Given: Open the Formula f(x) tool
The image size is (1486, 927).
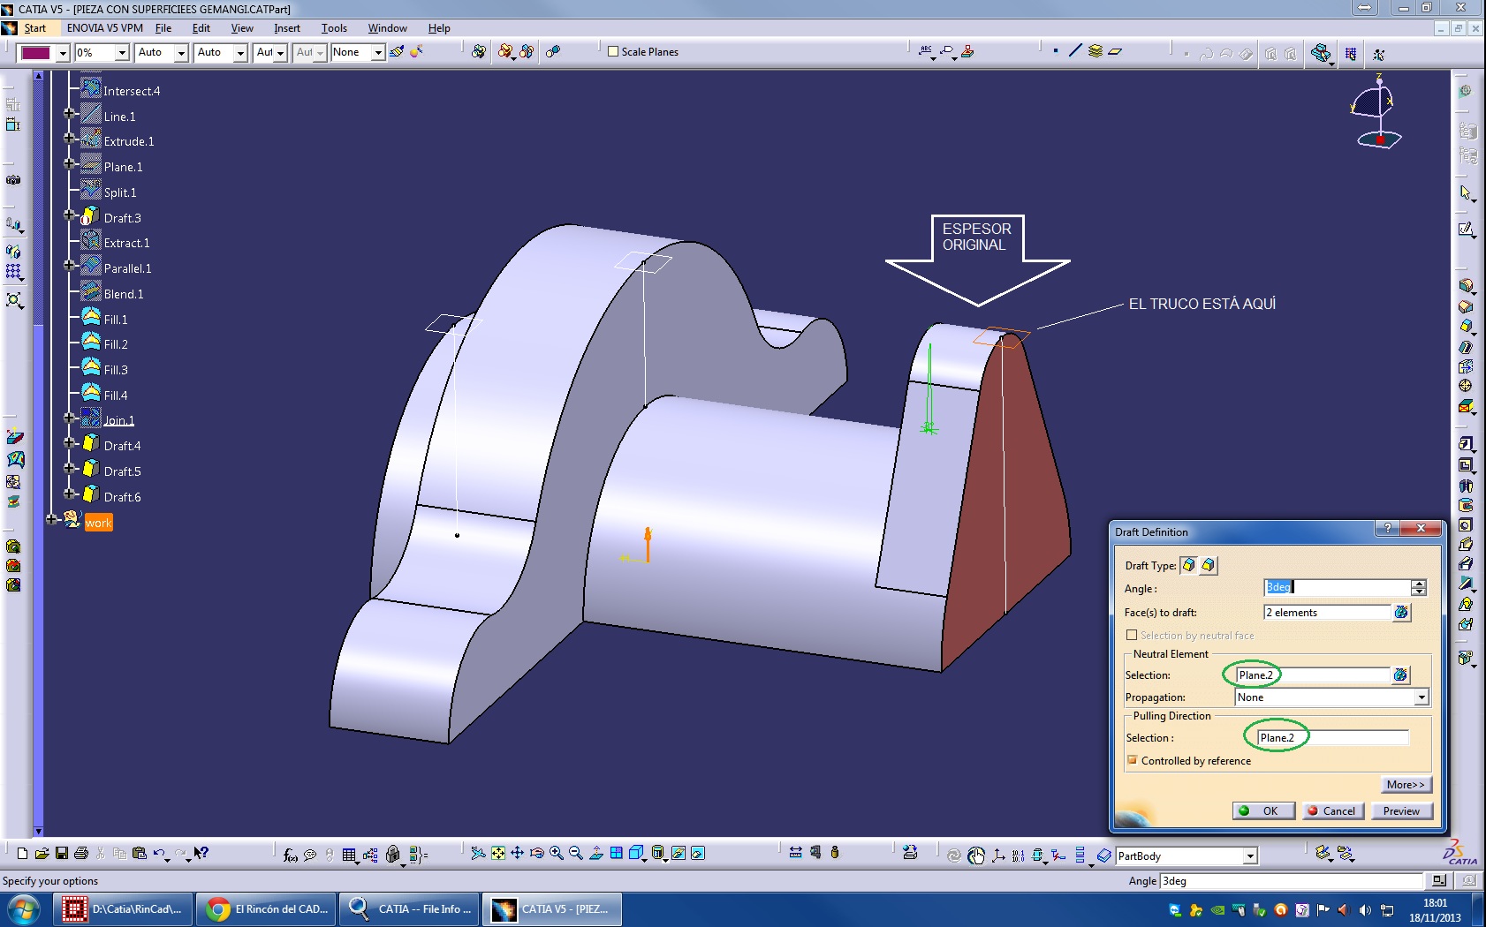Looking at the screenshot, I should 290,854.
